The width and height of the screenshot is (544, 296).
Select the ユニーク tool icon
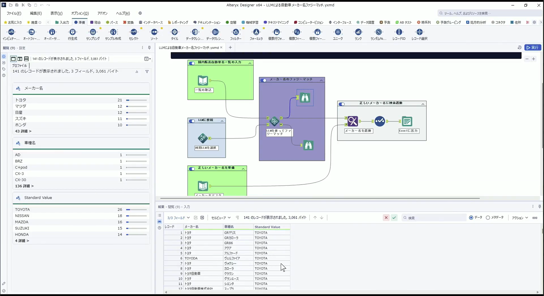338,32
